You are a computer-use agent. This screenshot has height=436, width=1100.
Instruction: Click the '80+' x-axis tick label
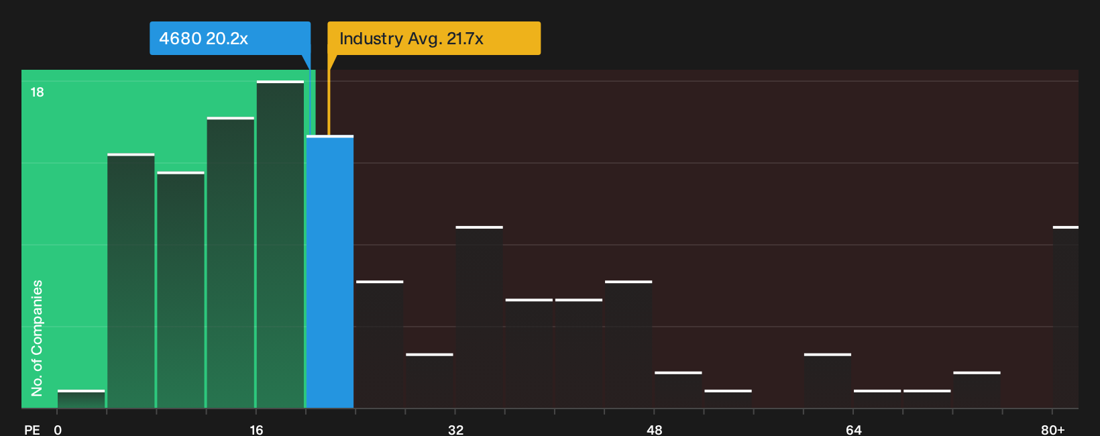click(x=1053, y=430)
